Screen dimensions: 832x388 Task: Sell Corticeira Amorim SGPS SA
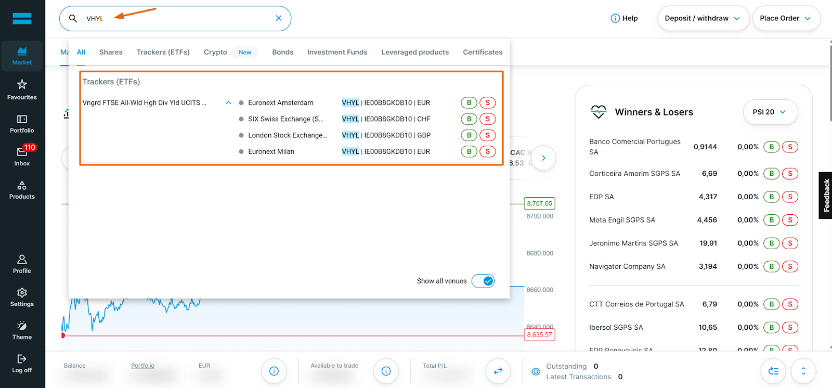tap(790, 174)
